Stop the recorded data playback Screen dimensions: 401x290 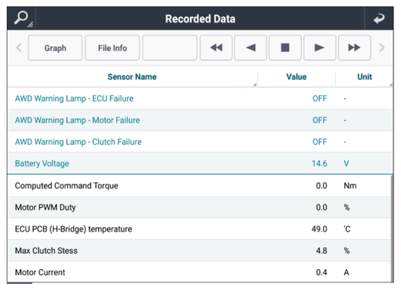pos(285,48)
